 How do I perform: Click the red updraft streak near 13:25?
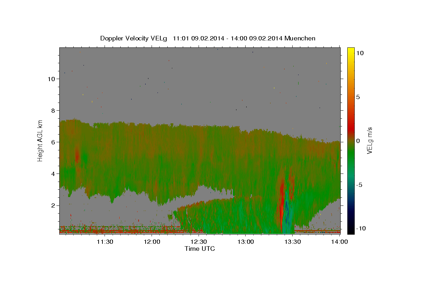[282, 200]
